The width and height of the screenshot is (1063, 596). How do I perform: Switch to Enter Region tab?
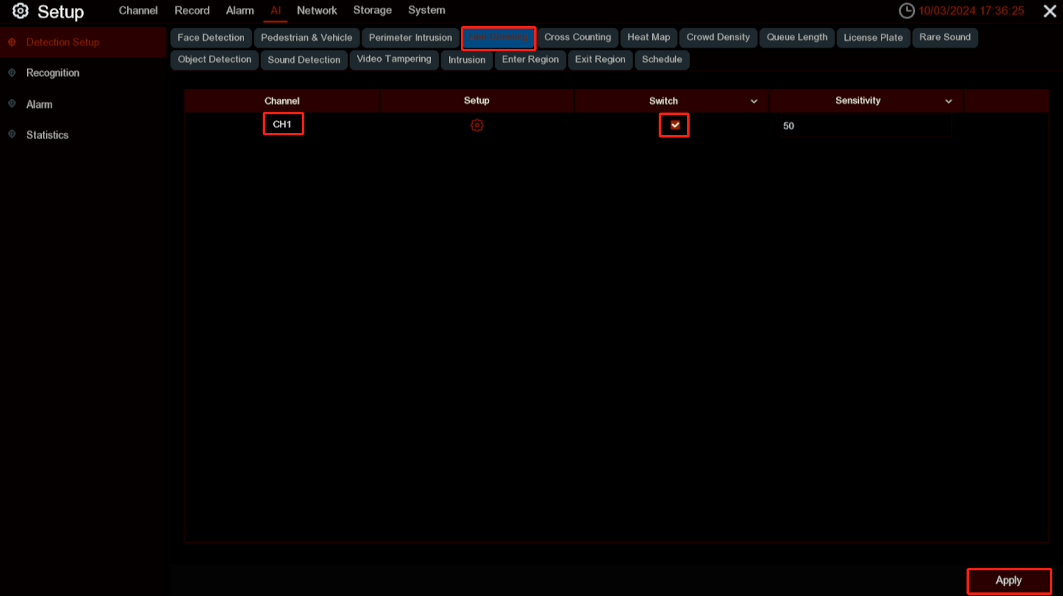[x=530, y=60]
